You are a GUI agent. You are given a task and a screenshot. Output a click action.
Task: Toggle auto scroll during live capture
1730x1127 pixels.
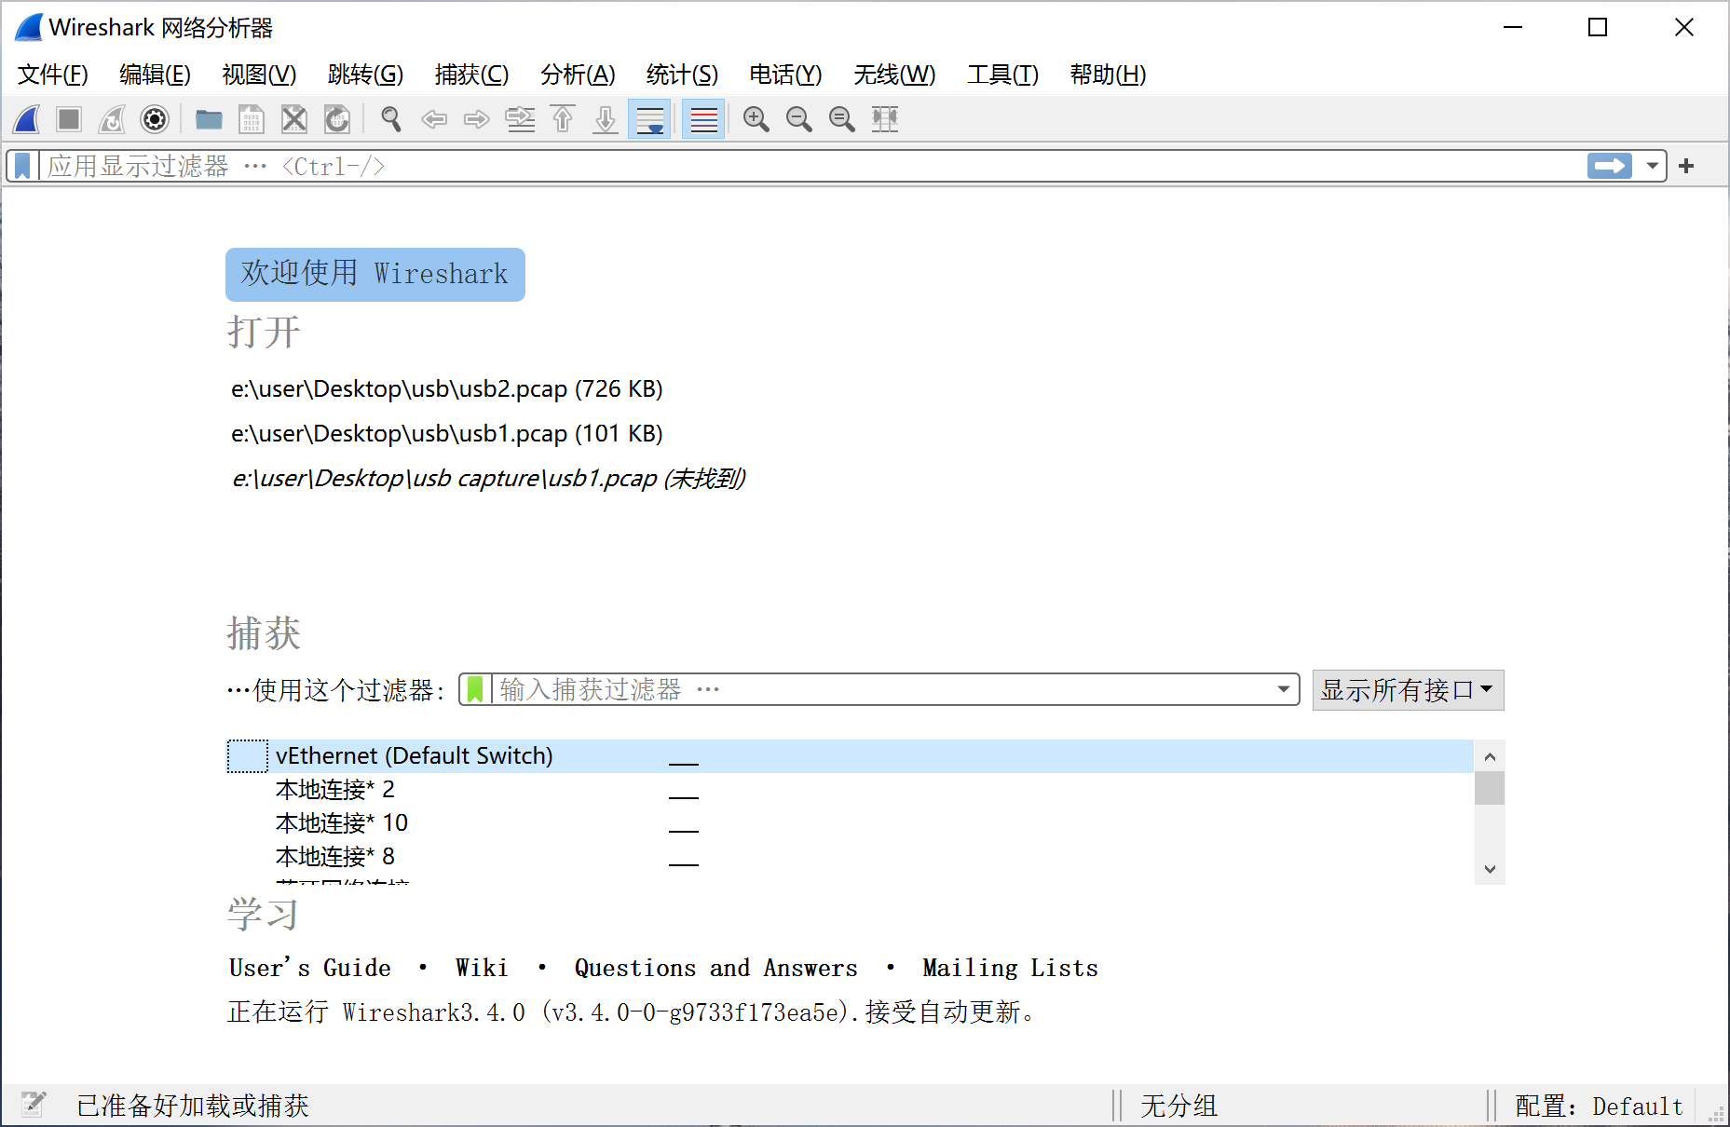[x=649, y=119]
